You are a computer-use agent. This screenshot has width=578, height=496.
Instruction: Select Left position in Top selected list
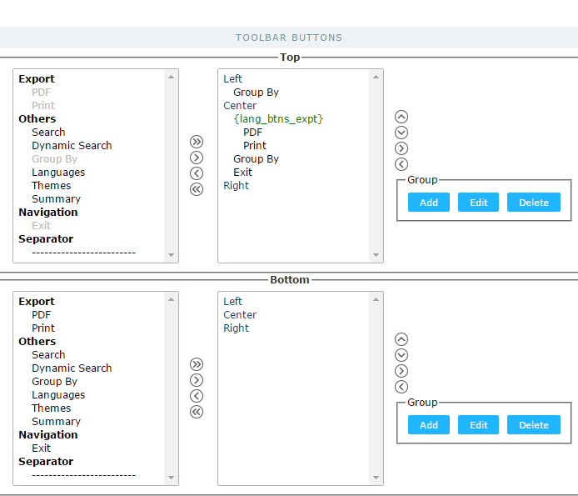point(232,78)
